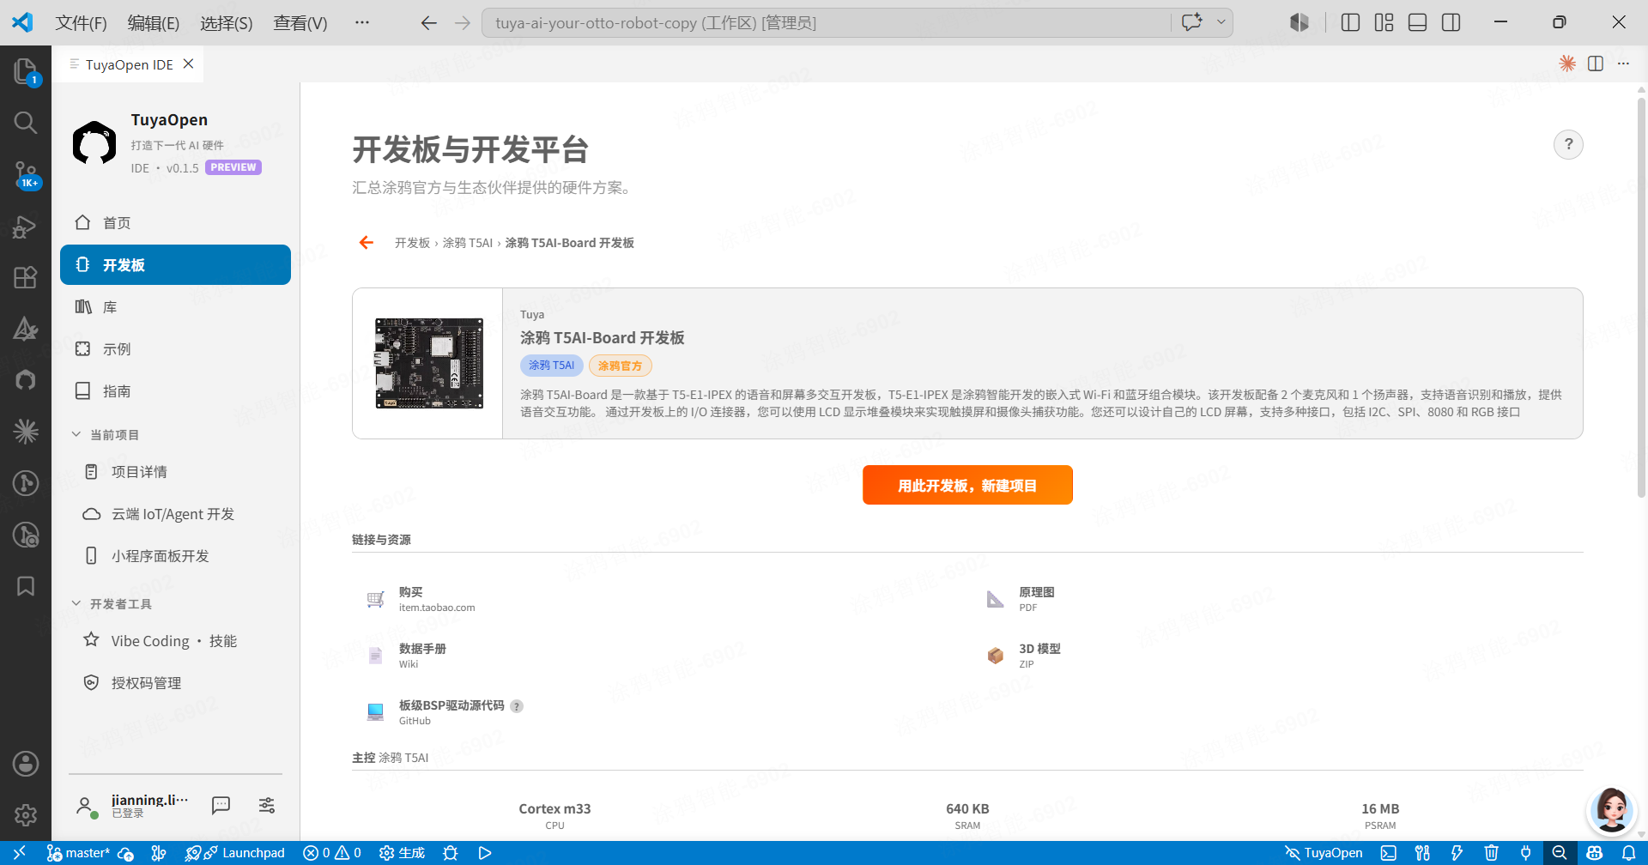Open the 3D 模型 ZIP link
Screen dimensions: 1648x865
click(1024, 656)
